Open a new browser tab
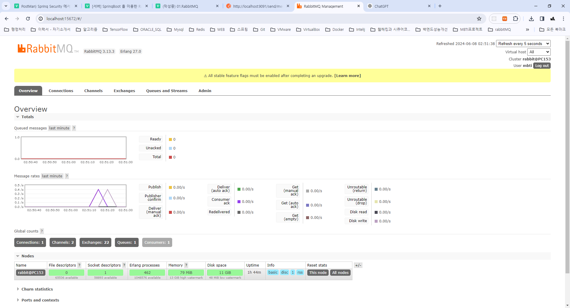This screenshot has width=570, height=308. [x=440, y=6]
